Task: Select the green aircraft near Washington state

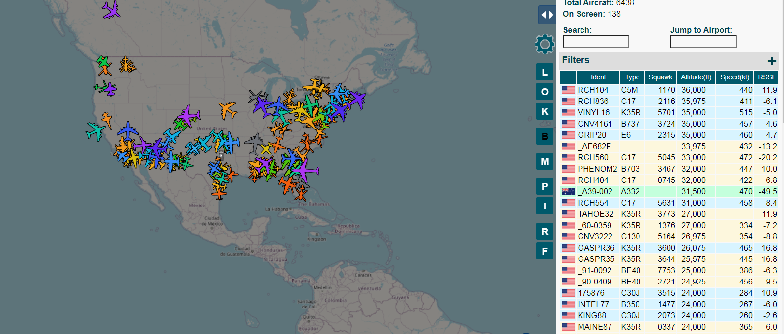Action: (x=103, y=62)
